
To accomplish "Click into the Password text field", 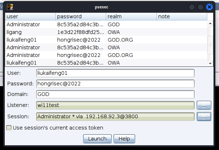I will 115,84.
